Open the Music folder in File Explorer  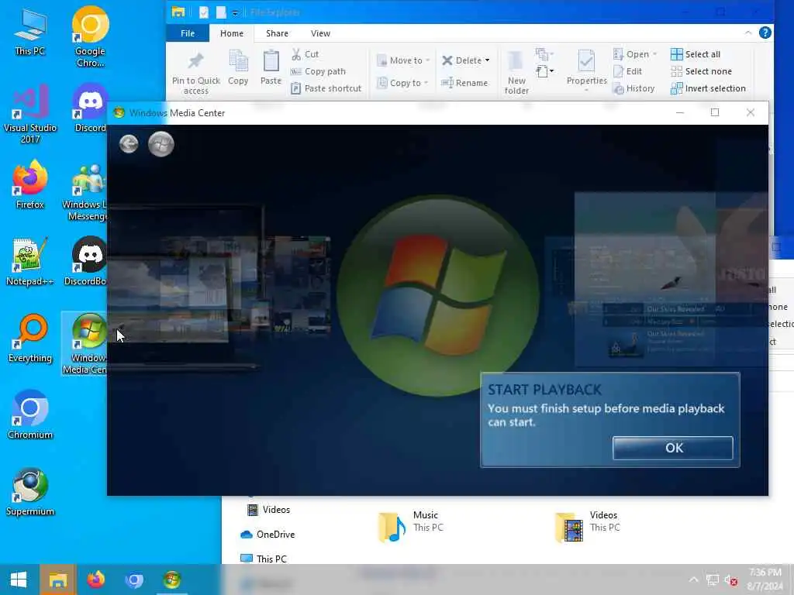pos(410,525)
